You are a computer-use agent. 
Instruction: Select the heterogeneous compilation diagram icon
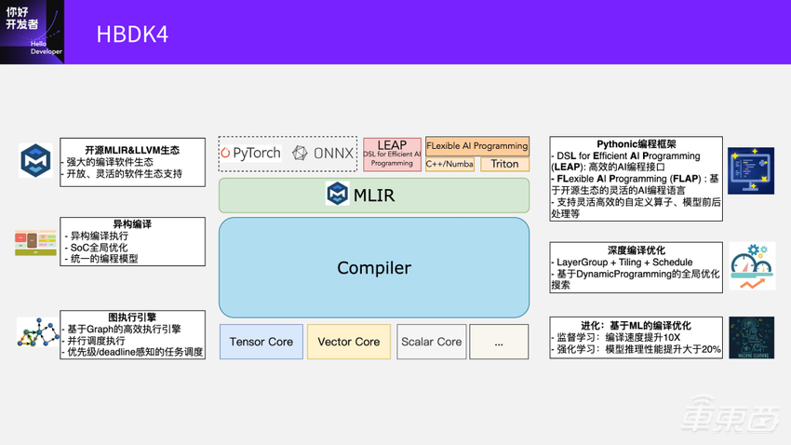[x=35, y=243]
